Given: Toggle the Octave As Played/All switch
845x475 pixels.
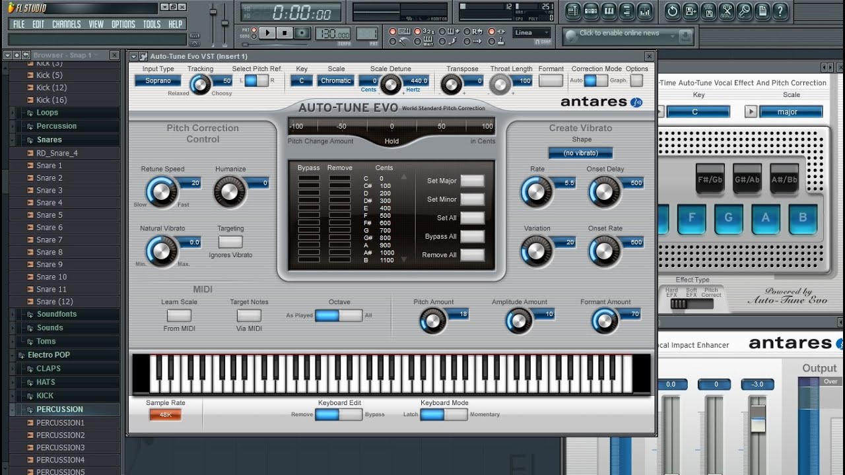Looking at the screenshot, I should [339, 315].
